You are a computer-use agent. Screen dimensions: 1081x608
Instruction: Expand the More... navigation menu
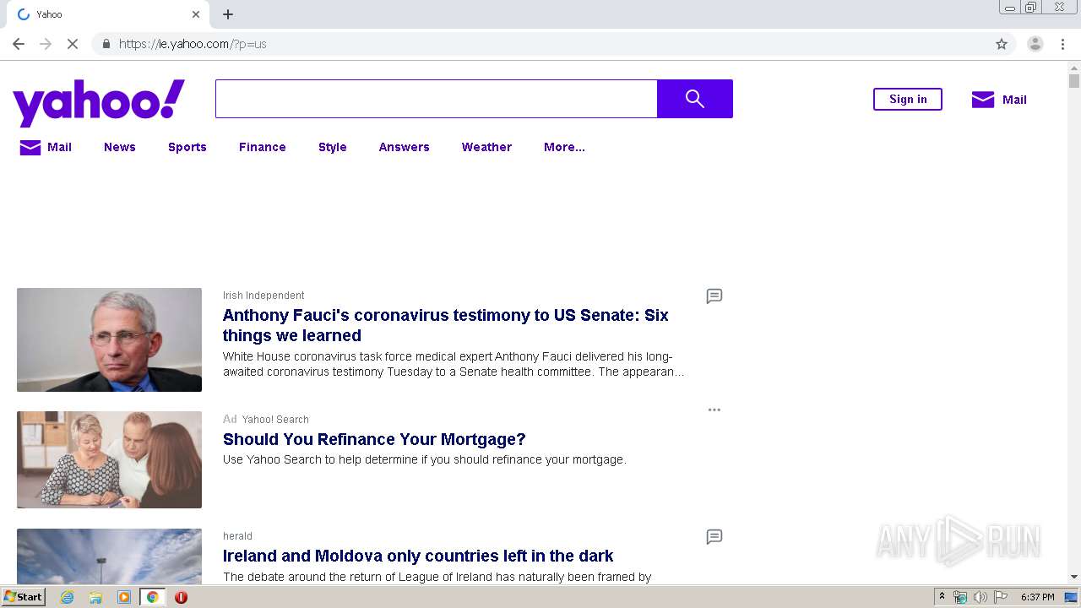click(564, 147)
